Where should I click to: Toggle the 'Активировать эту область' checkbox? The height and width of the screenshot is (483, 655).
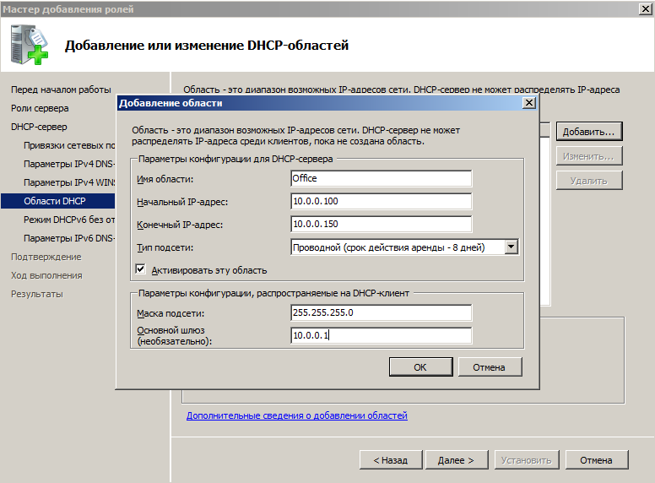[140, 269]
